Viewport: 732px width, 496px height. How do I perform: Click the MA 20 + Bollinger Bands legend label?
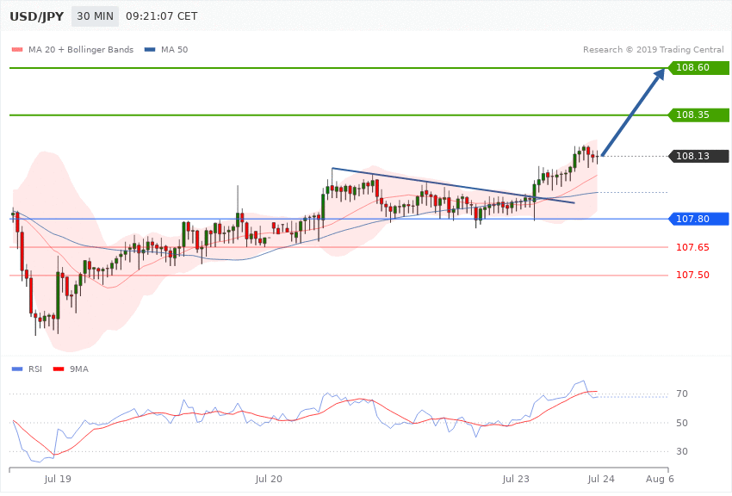81,49
